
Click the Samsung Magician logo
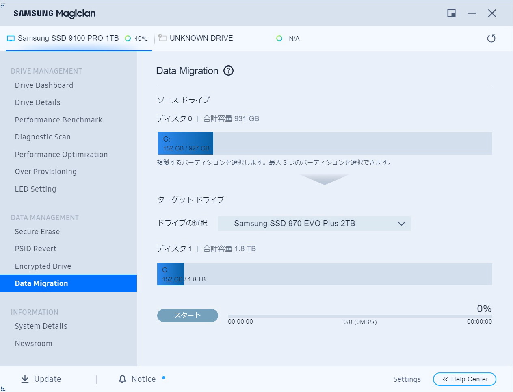pos(54,13)
